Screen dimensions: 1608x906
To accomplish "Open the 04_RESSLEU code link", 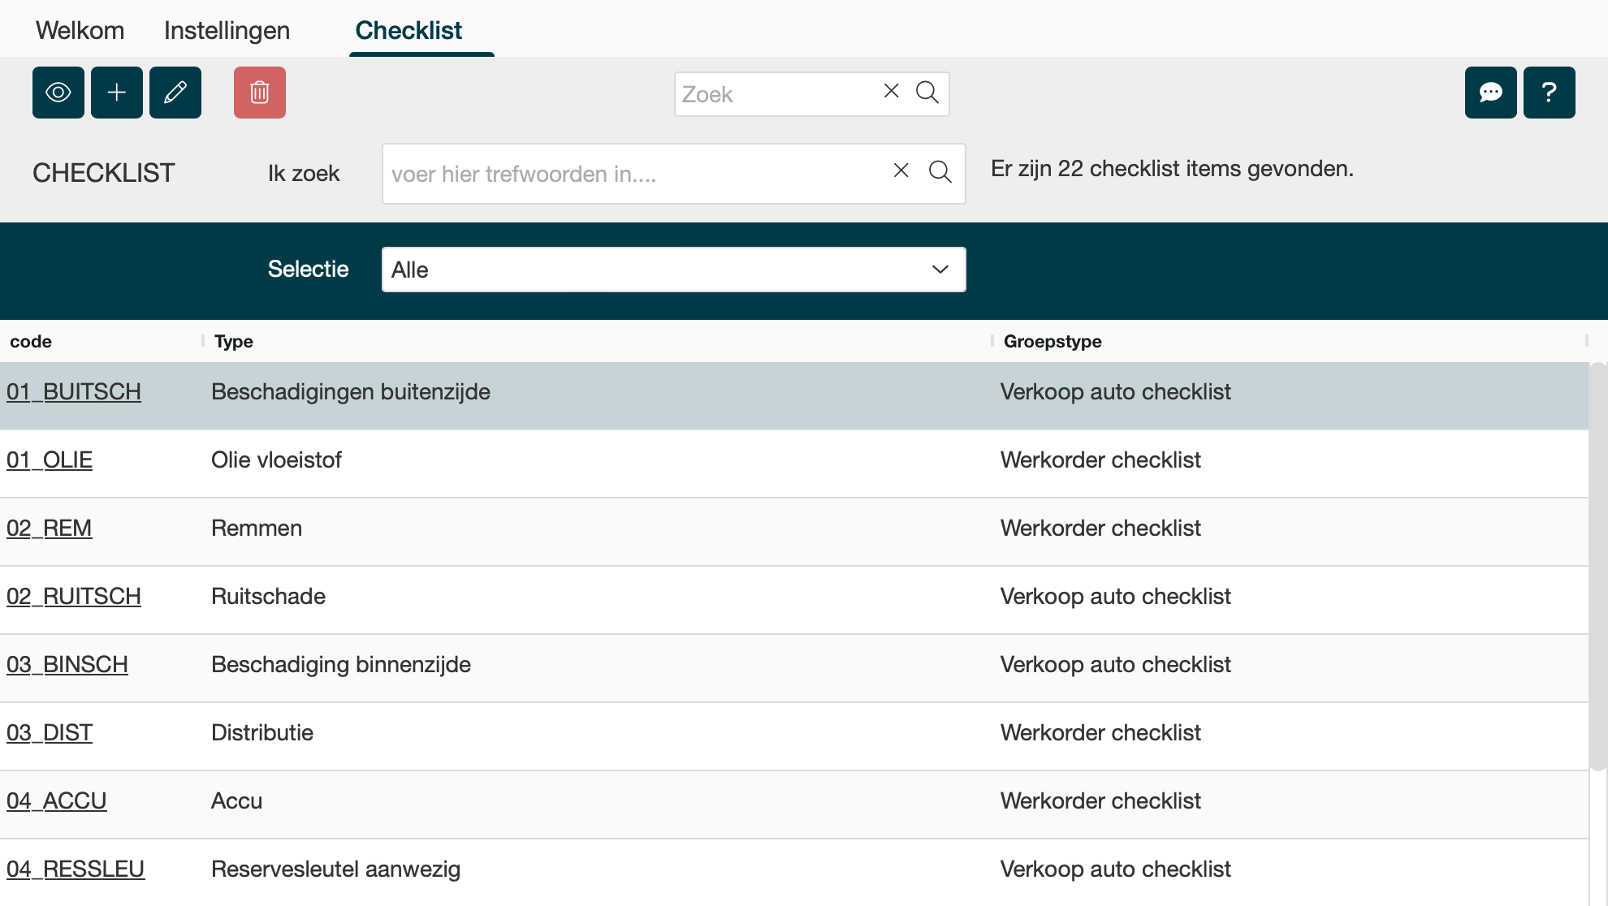I will coord(76,869).
